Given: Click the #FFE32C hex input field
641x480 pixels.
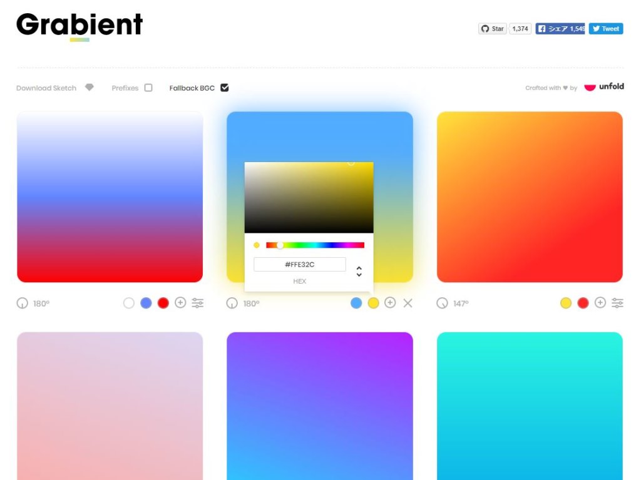Looking at the screenshot, I should [x=299, y=265].
